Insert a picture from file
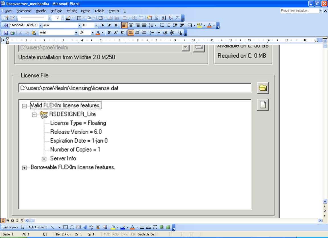The height and width of the screenshot is (238, 328). [x=104, y=227]
